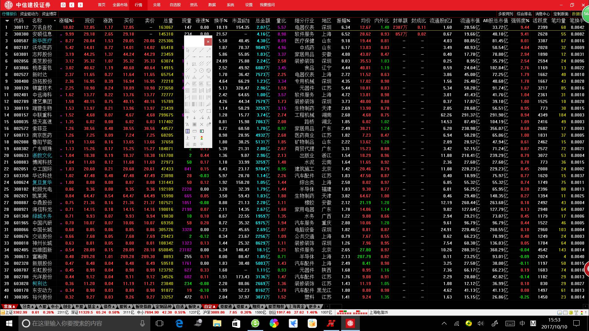This screenshot has height=331, width=589.
Task: Open the 交易 menu
Action: [x=157, y=5]
